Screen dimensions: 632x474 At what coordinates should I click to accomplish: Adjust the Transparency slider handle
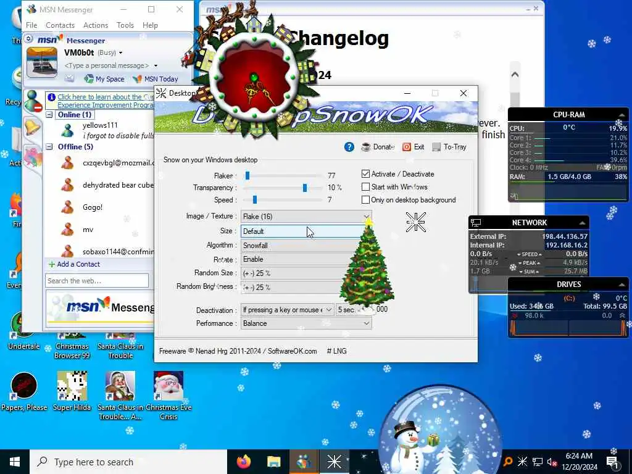[x=305, y=188]
